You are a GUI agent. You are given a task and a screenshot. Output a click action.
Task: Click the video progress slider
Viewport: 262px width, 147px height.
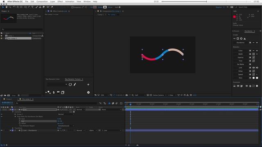click(206, 2)
